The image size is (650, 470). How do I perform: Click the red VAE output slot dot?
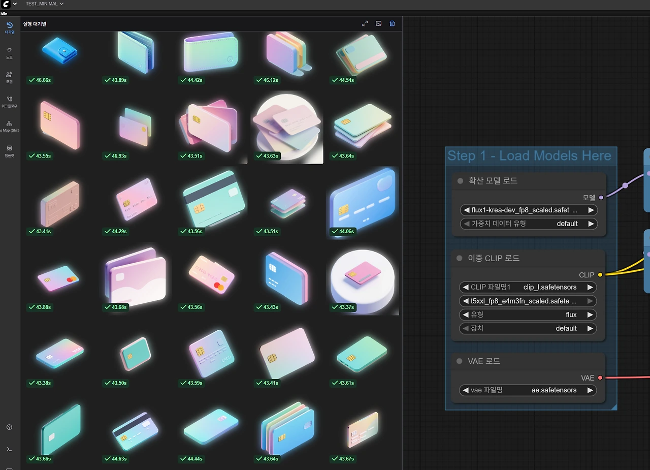point(600,378)
